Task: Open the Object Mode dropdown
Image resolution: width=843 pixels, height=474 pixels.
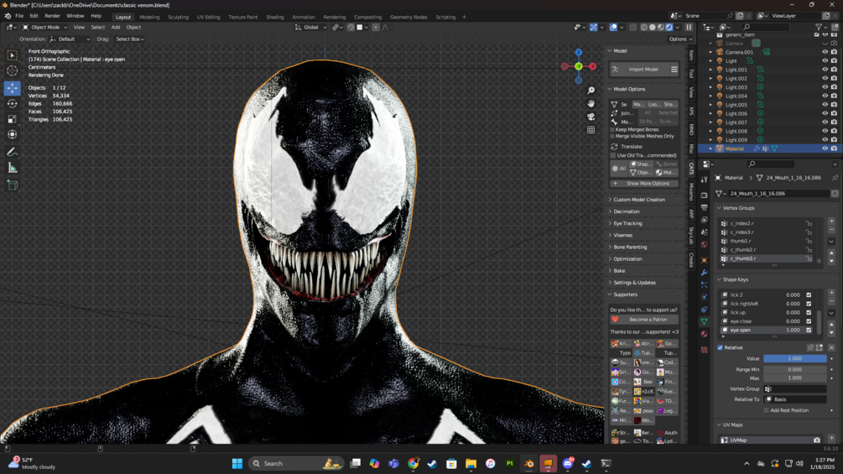Action: [x=44, y=27]
